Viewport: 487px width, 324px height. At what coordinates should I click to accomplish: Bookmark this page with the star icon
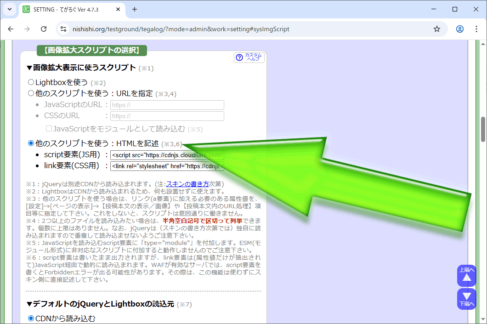click(x=437, y=29)
